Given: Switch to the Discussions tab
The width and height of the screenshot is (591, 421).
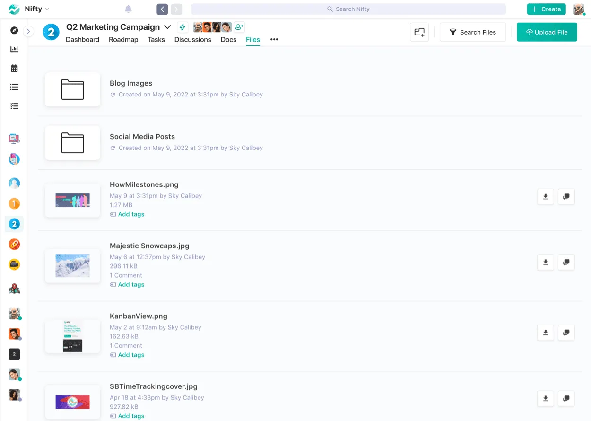Looking at the screenshot, I should tap(192, 40).
